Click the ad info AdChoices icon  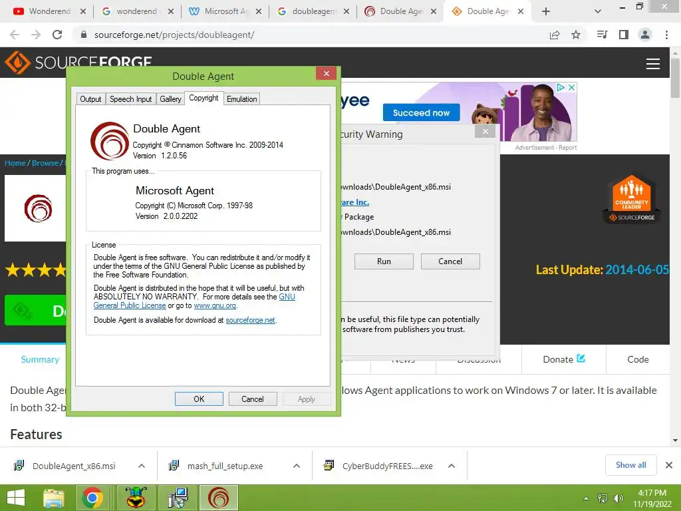point(561,87)
